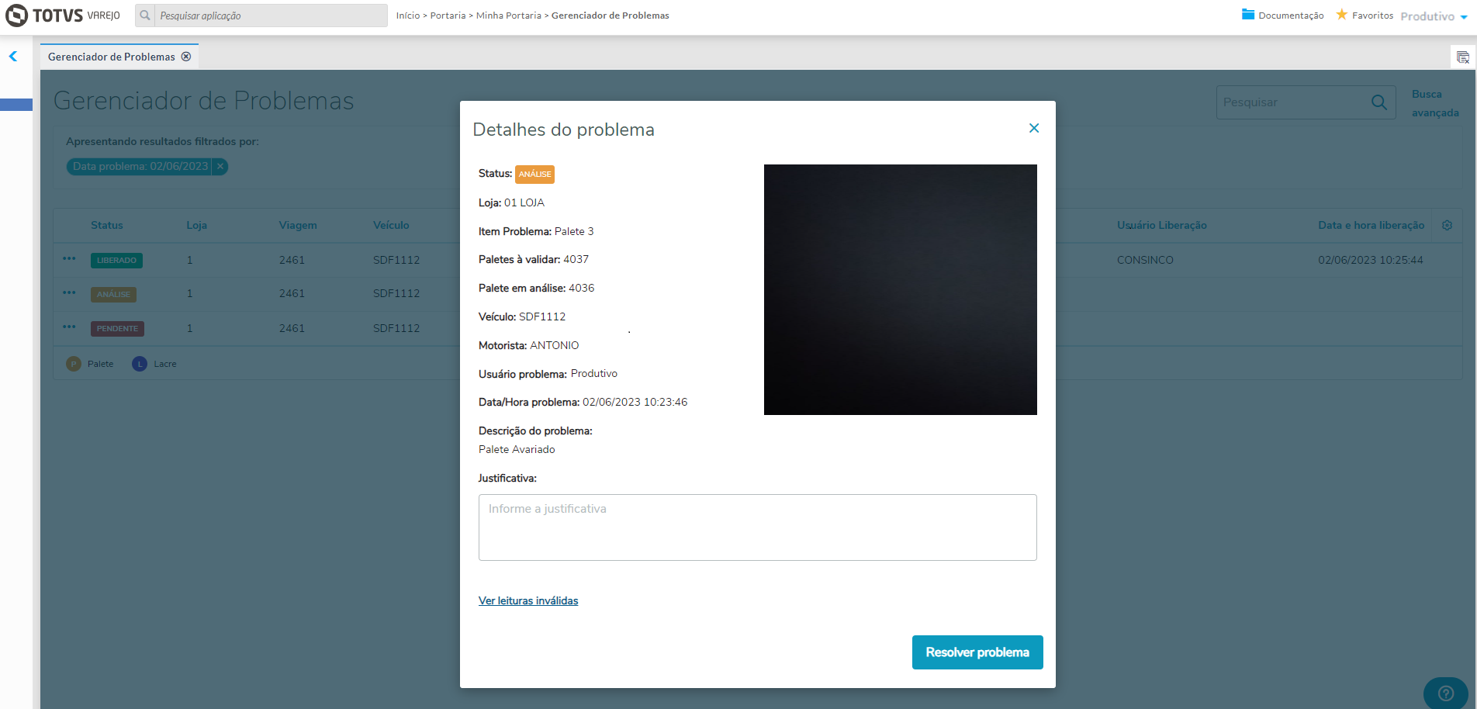Click the tab list icon at top right
This screenshot has height=709, width=1477.
point(1463,57)
